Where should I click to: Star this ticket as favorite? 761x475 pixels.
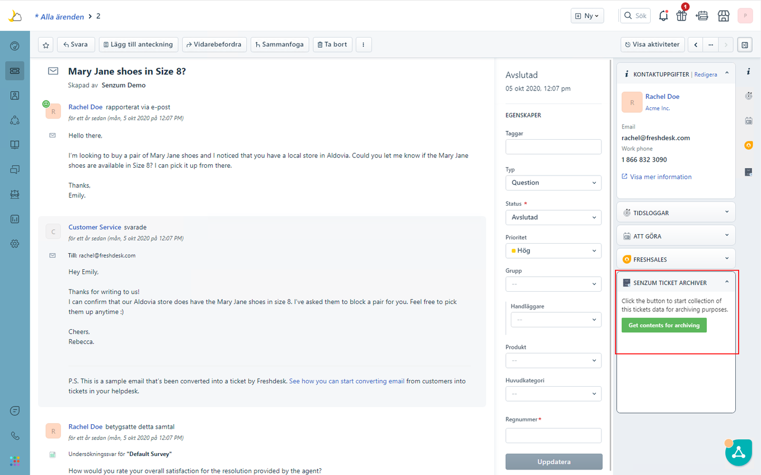46,45
